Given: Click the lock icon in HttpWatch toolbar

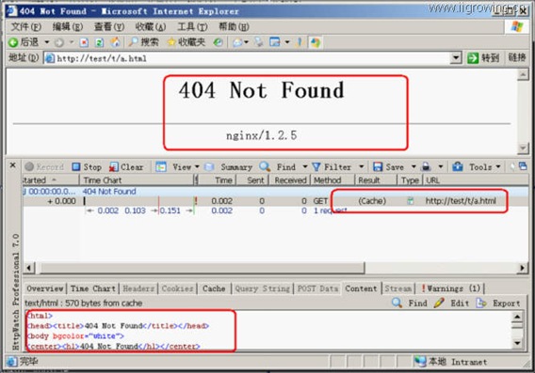Looking at the screenshot, I should [x=426, y=166].
